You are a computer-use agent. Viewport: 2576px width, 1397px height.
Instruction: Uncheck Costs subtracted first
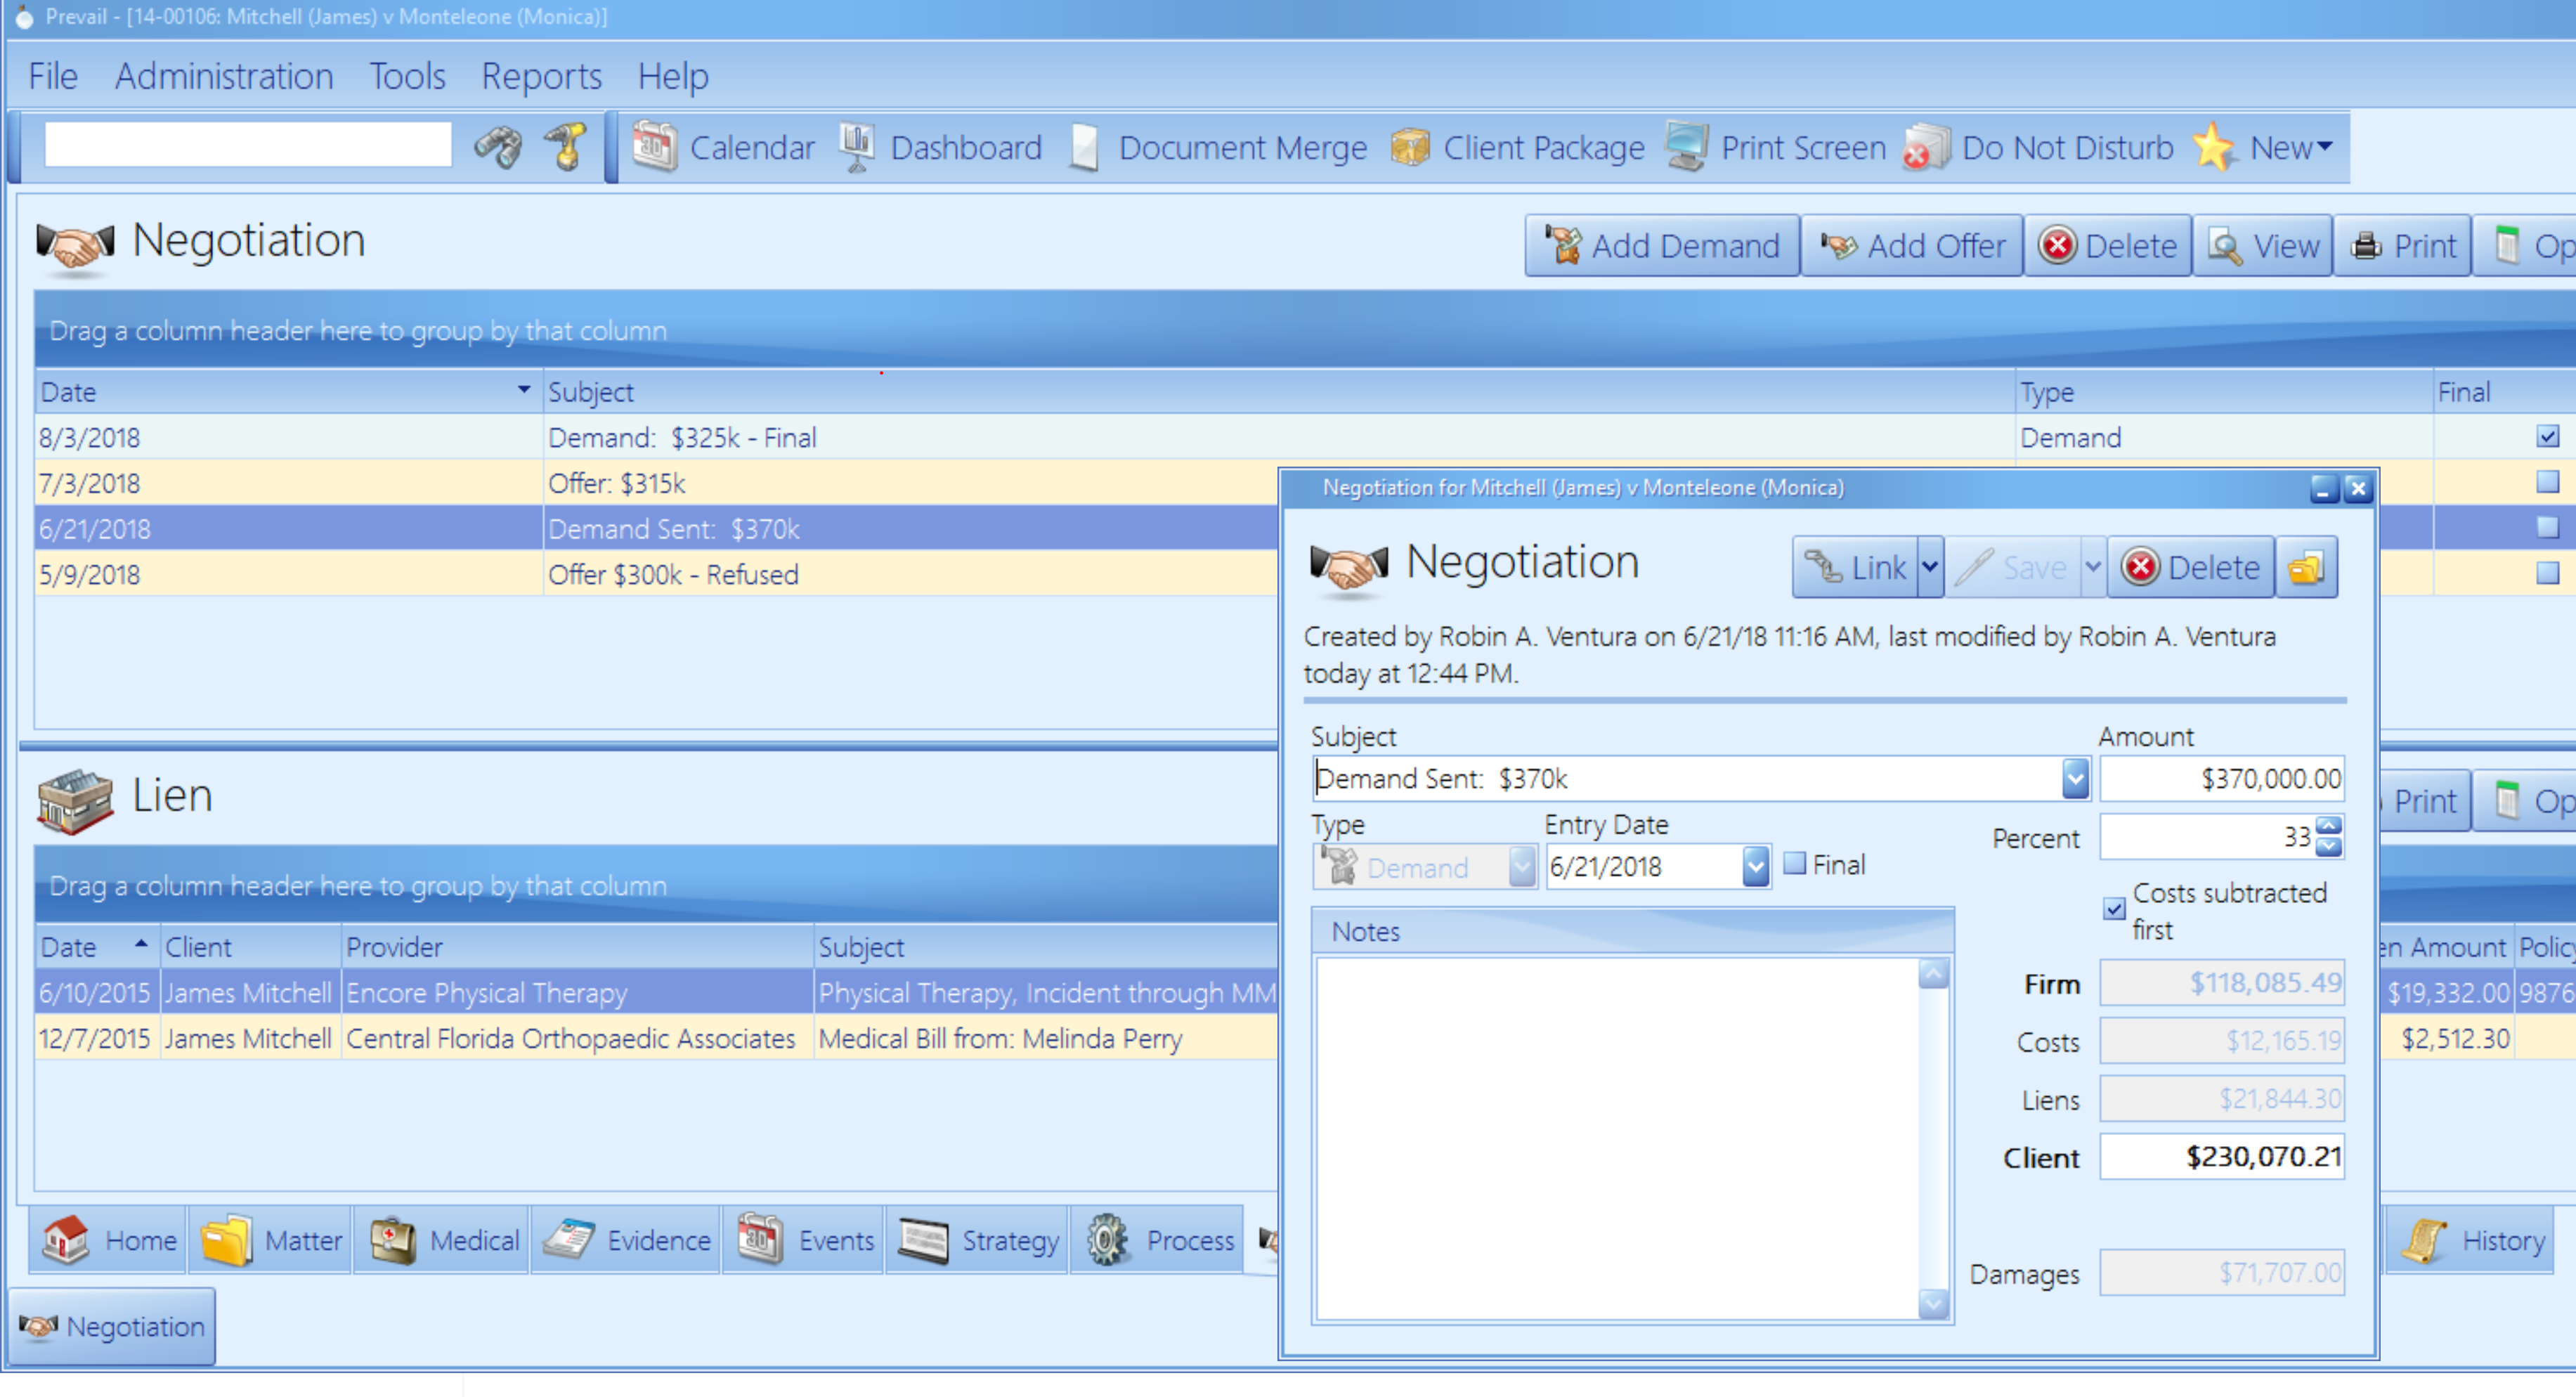[x=2114, y=909]
